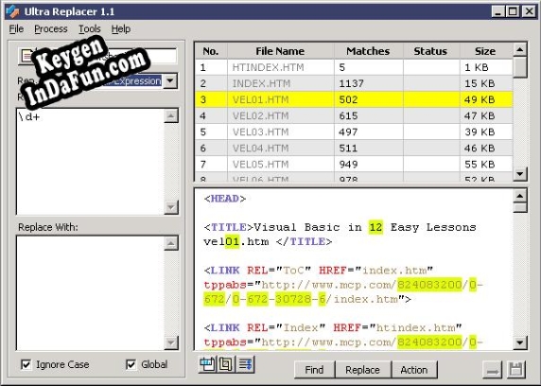Open the File menu

(16, 29)
